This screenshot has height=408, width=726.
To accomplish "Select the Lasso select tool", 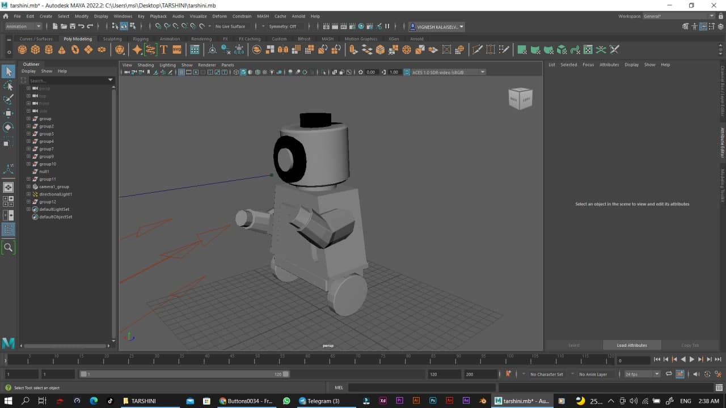I will click(x=9, y=85).
